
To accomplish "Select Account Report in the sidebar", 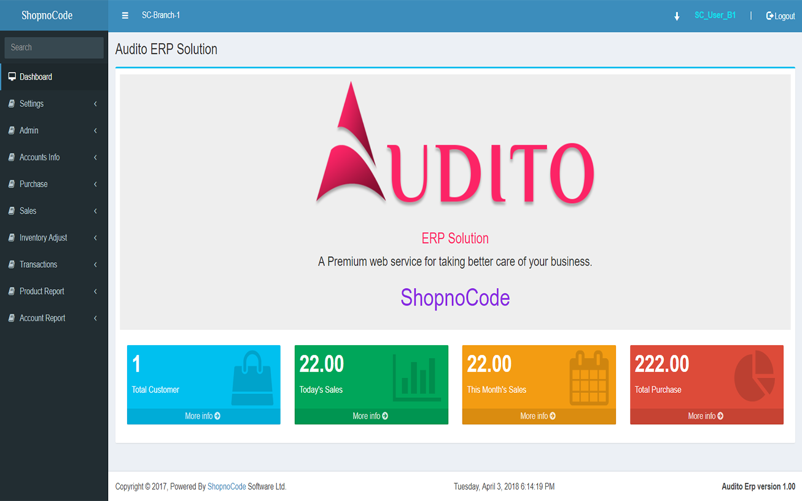I will coord(54,318).
